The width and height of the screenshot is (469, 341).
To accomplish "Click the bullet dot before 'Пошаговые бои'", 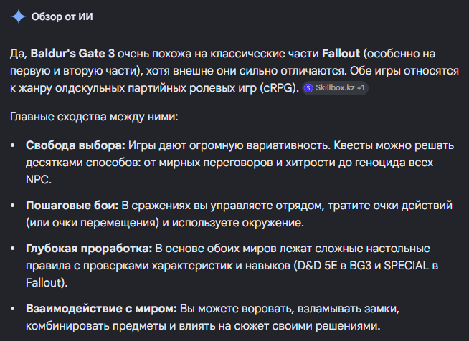I will click(x=13, y=206).
